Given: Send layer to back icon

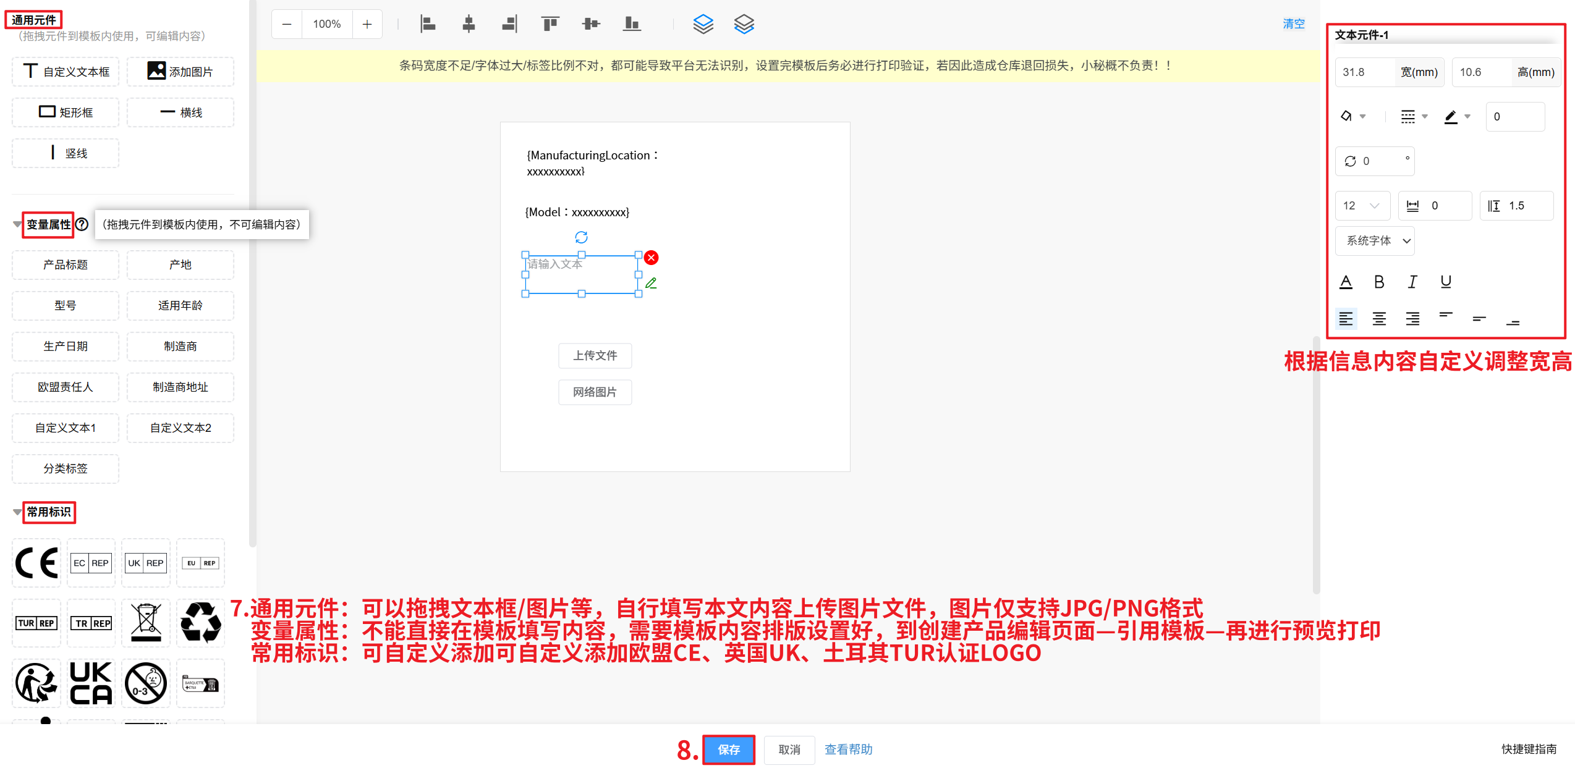Looking at the screenshot, I should click(744, 24).
